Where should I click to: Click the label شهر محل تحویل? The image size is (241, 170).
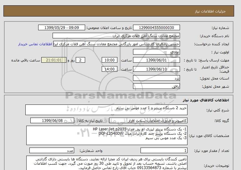(x=215, y=86)
